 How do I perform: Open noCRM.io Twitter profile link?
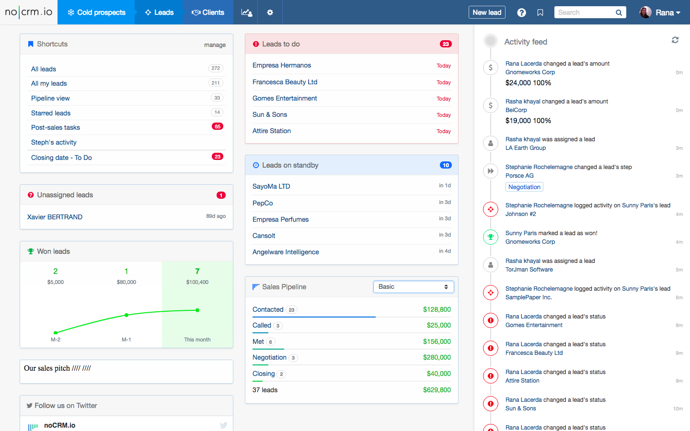59,425
